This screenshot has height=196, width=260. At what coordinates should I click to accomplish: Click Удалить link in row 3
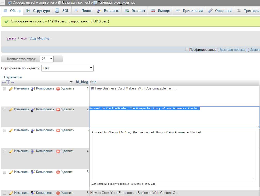click(x=68, y=130)
